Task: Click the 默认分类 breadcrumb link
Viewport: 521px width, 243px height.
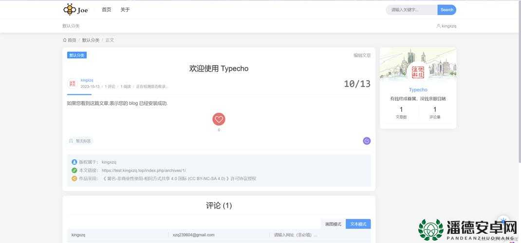Action: 91,40
